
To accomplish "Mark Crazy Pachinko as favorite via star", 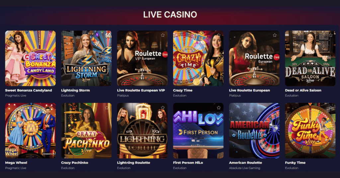I will click(x=107, y=108).
